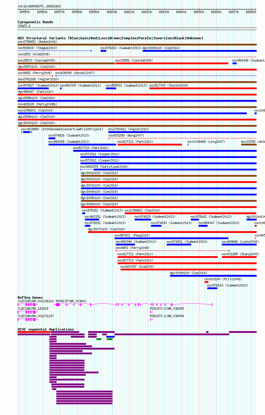Click nsv1056602 (Coe2014) label
This screenshot has height=415, width=265.
click(x=36, y=110)
